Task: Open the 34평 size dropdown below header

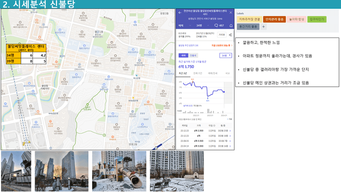Action: pyautogui.click(x=226, y=55)
